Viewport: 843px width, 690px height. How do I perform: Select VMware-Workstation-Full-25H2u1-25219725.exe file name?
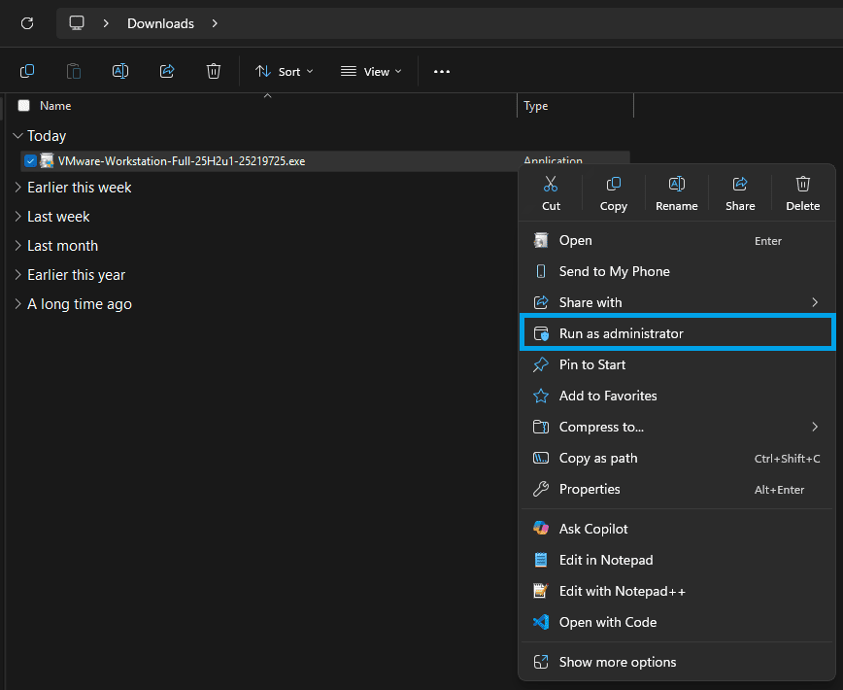182,160
